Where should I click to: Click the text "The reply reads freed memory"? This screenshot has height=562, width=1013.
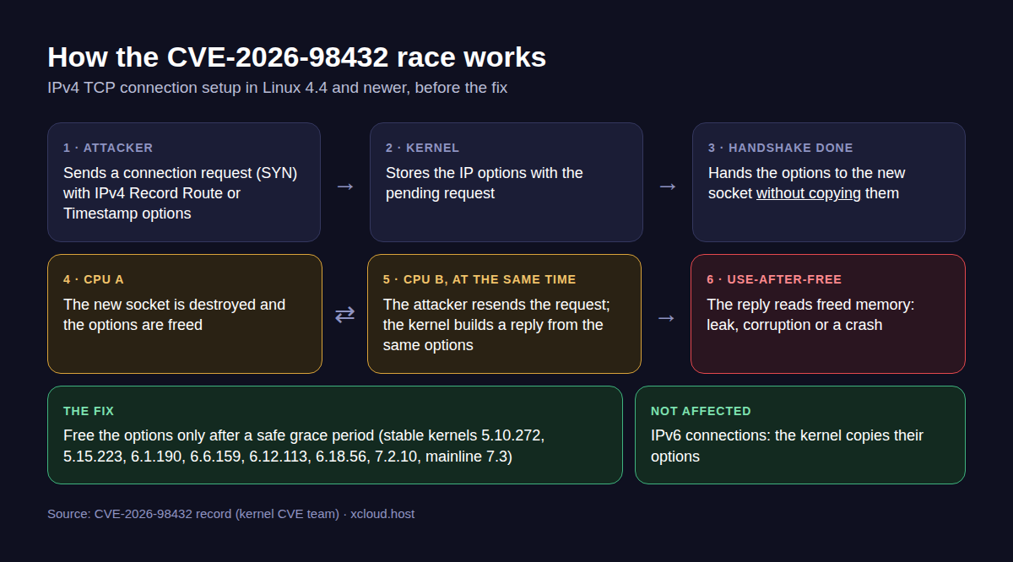click(810, 305)
